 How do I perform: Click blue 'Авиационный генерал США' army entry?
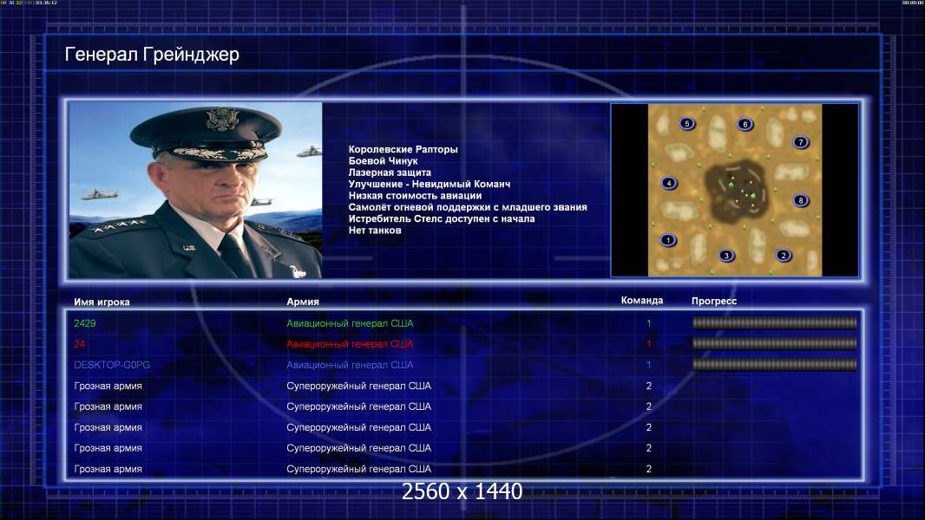pyautogui.click(x=350, y=365)
